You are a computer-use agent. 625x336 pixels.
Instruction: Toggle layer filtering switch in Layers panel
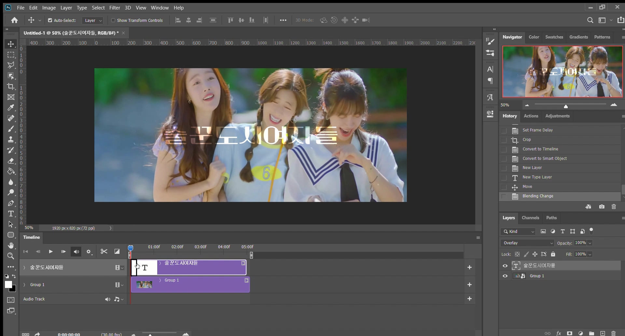pos(591,231)
